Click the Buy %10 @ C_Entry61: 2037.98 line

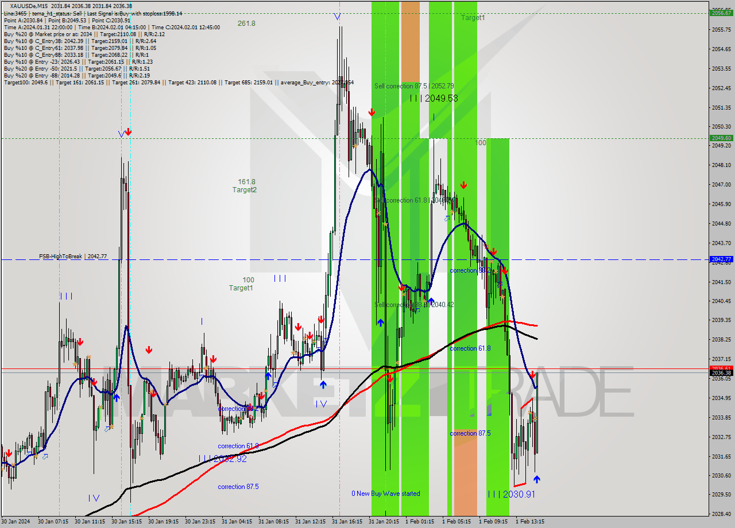click(80, 48)
